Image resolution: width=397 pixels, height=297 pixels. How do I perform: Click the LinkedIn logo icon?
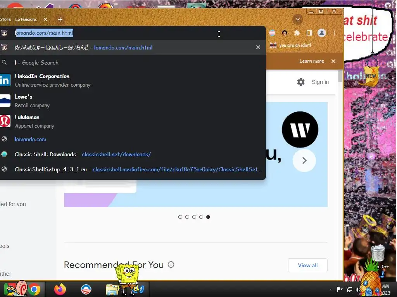pos(5,80)
